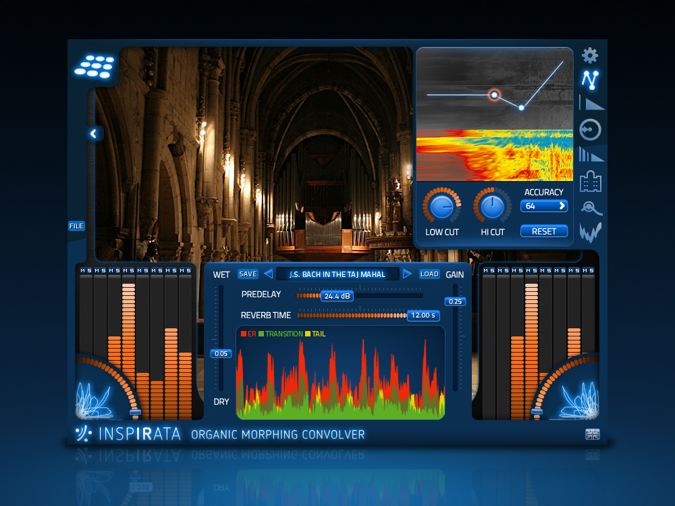The height and width of the screenshot is (506, 675).
Task: Click the LOW CUT knob
Action: point(441,207)
